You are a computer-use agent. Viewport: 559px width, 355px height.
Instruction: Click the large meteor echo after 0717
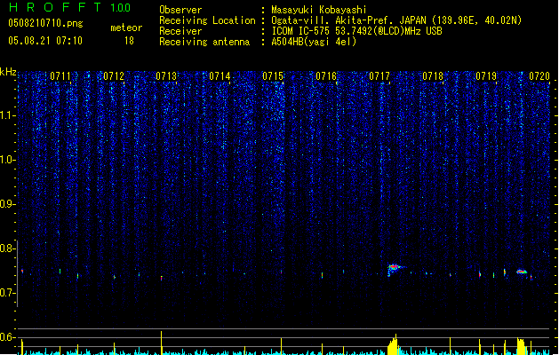[x=394, y=269]
